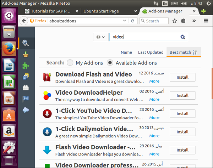Open the URL bar history dropdown arrow
The image size is (213, 168).
tap(124, 21)
